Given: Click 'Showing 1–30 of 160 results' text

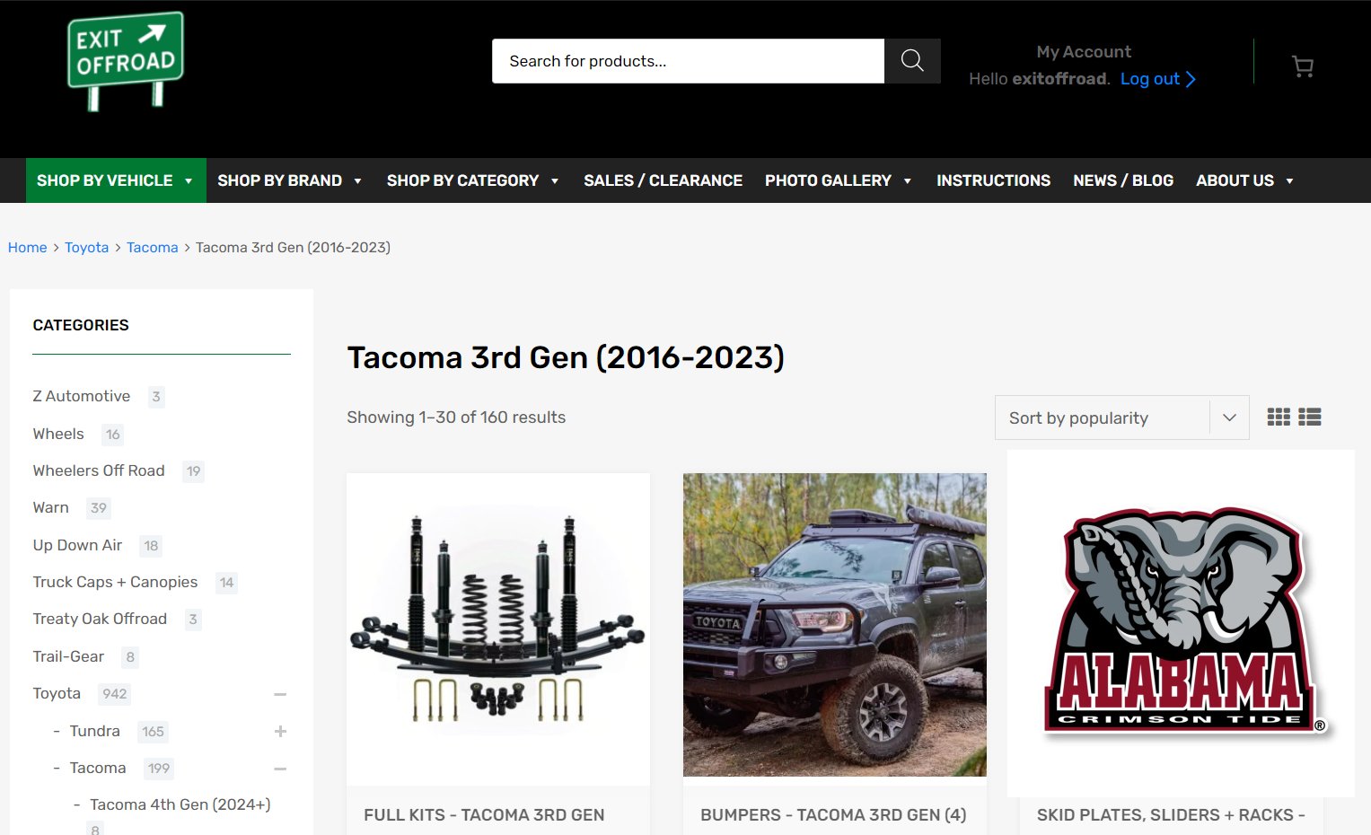Looking at the screenshot, I should coord(456,417).
